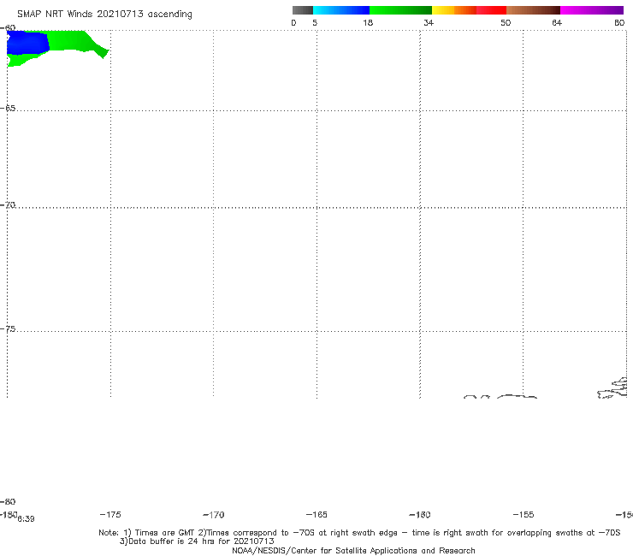Screen dimensions: 633x556
Task: Click the latitude label '-80'
Action: pyautogui.click(x=8, y=501)
